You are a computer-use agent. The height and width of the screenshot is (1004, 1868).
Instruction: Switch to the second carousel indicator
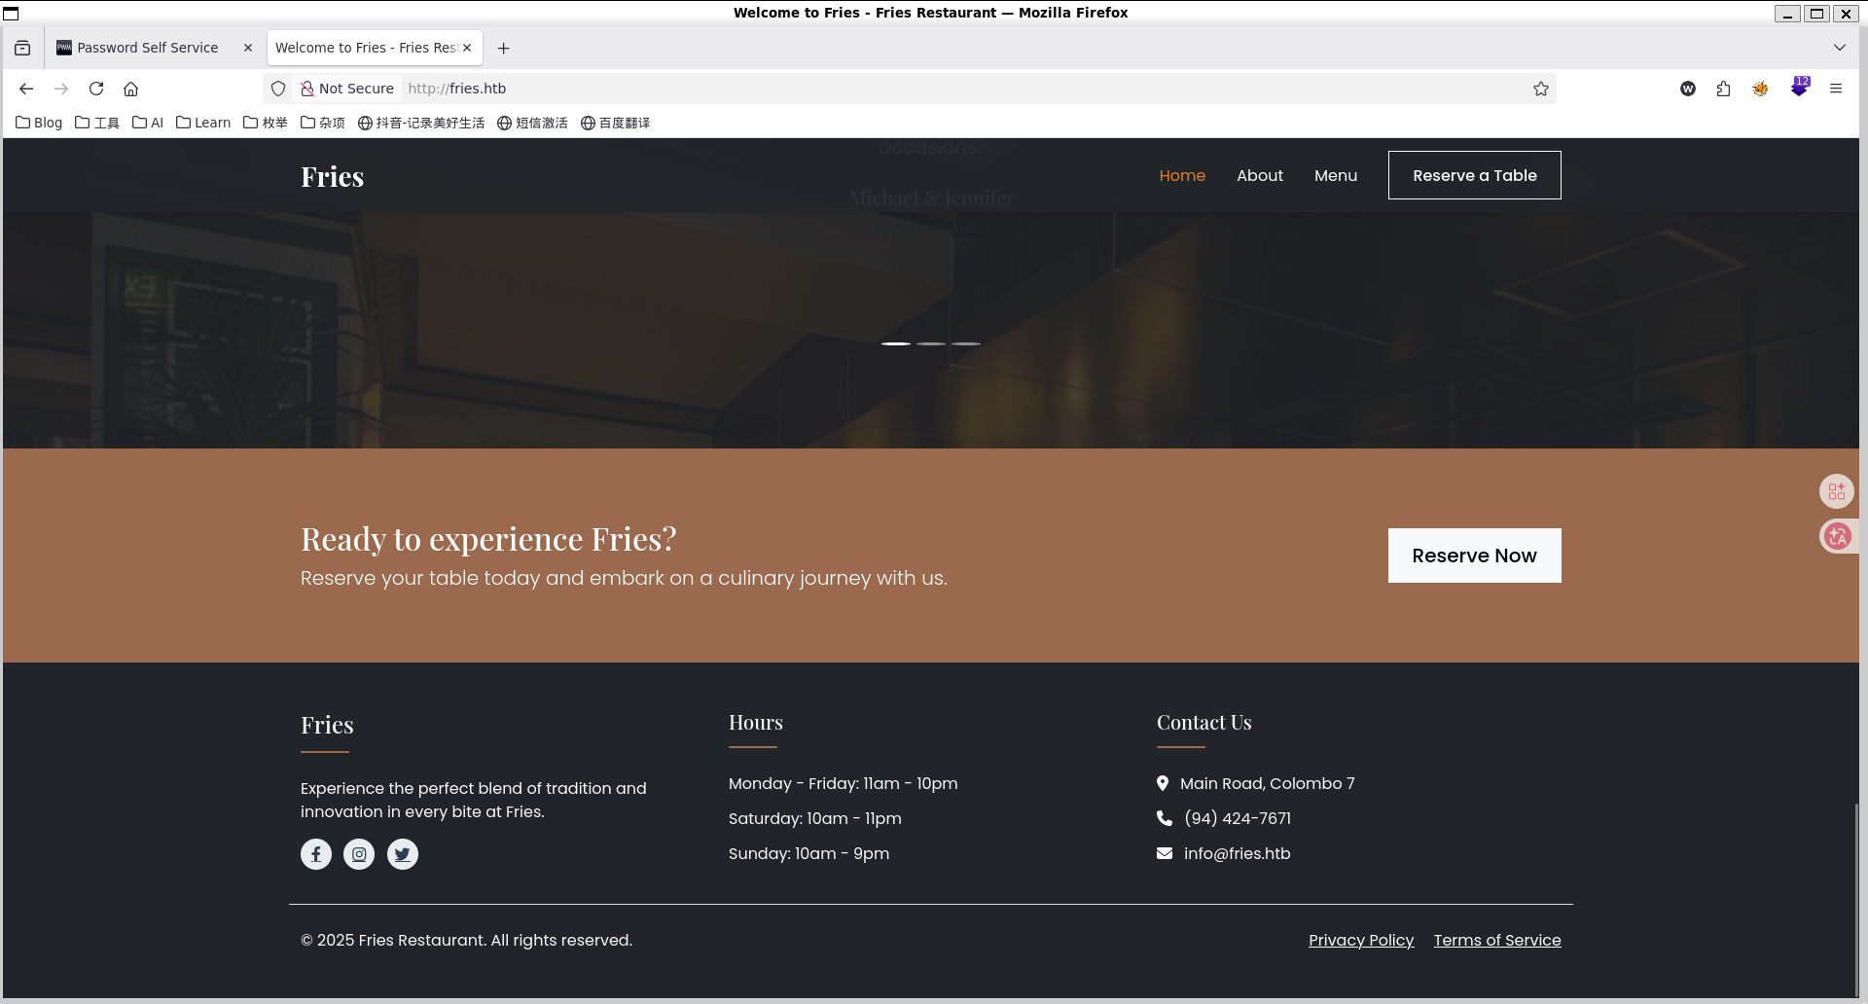pyautogui.click(x=931, y=343)
